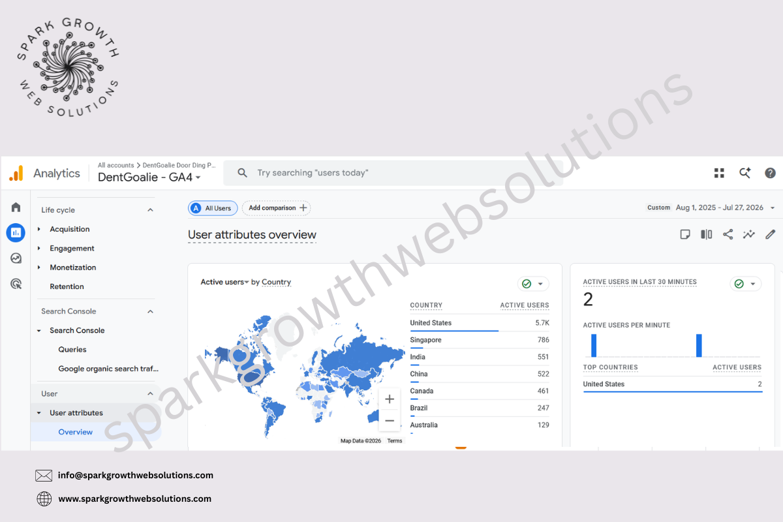Click the compare columns icon
783x522 pixels.
tap(707, 234)
